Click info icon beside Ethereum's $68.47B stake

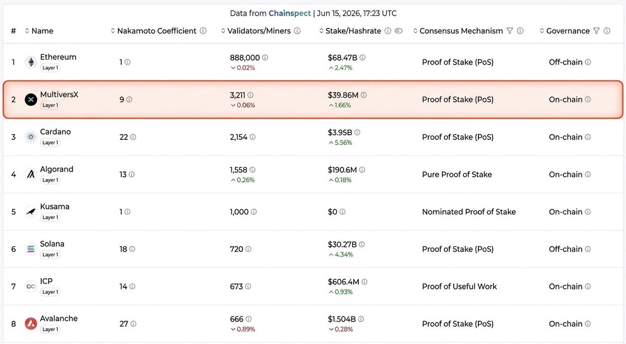click(363, 57)
